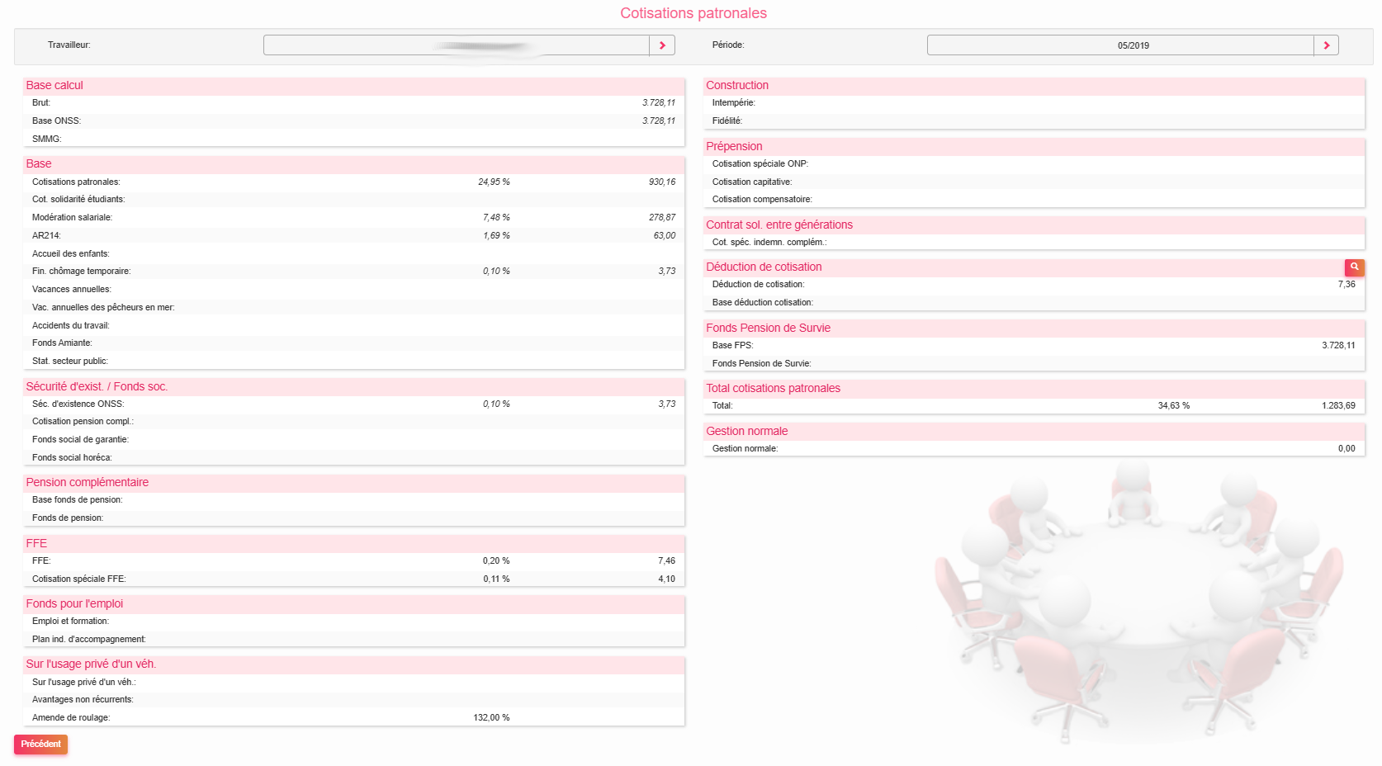Viewport: 1382px width, 766px height.
Task: Click the Brut value 3.728,11
Action: 658,103
